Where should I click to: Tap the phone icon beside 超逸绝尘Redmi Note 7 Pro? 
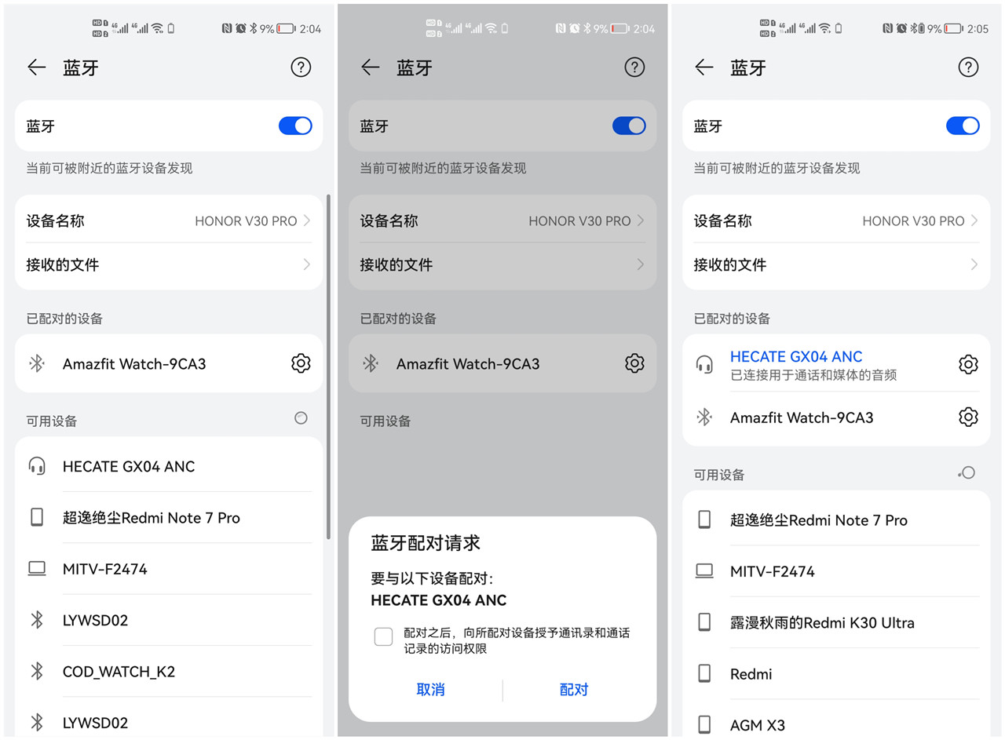37,517
